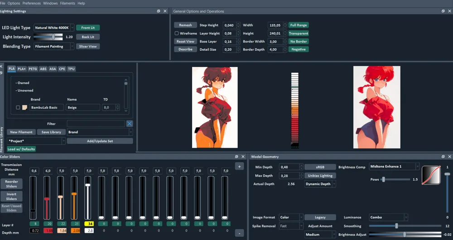
Task: Remove a color slider with the minus button
Action: 239,233
